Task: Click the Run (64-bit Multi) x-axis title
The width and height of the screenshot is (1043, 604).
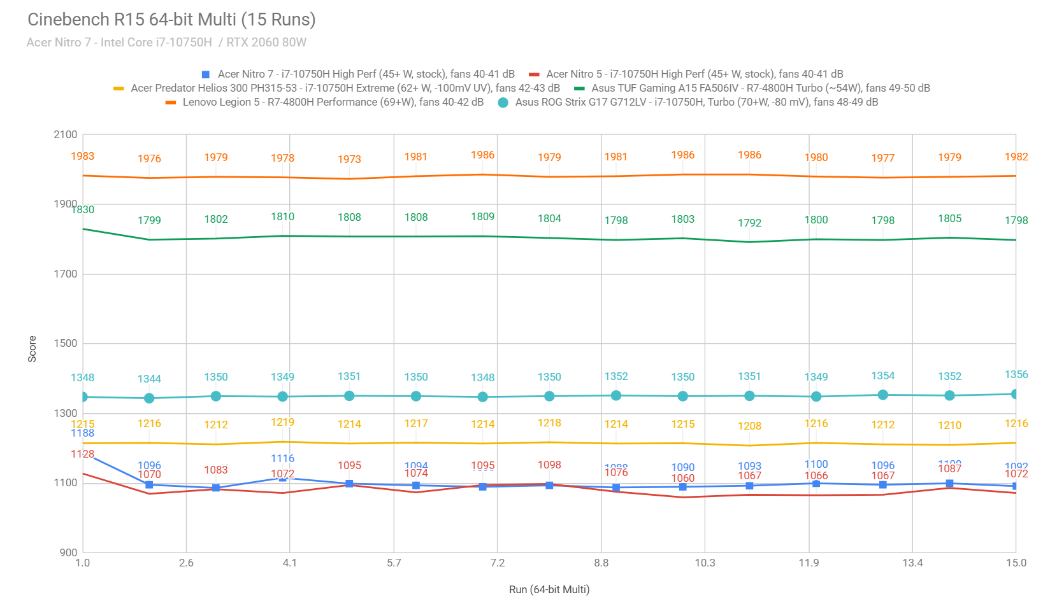Action: tap(549, 589)
